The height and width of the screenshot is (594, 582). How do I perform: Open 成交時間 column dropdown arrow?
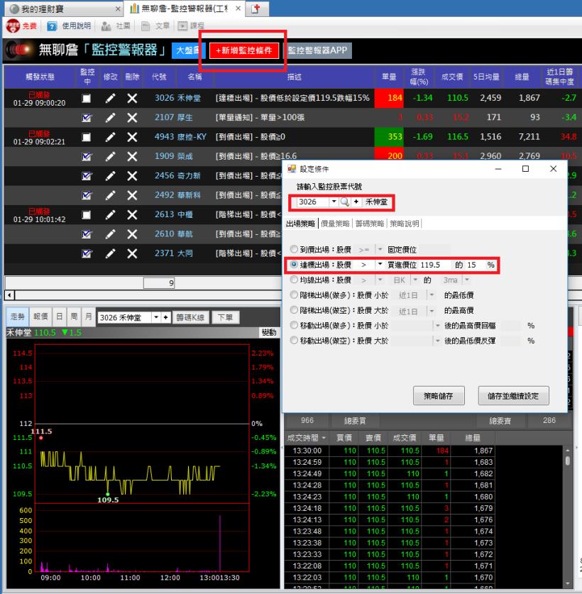pos(324,438)
